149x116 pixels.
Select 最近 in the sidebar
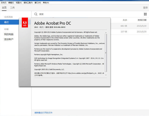pos(9,22)
